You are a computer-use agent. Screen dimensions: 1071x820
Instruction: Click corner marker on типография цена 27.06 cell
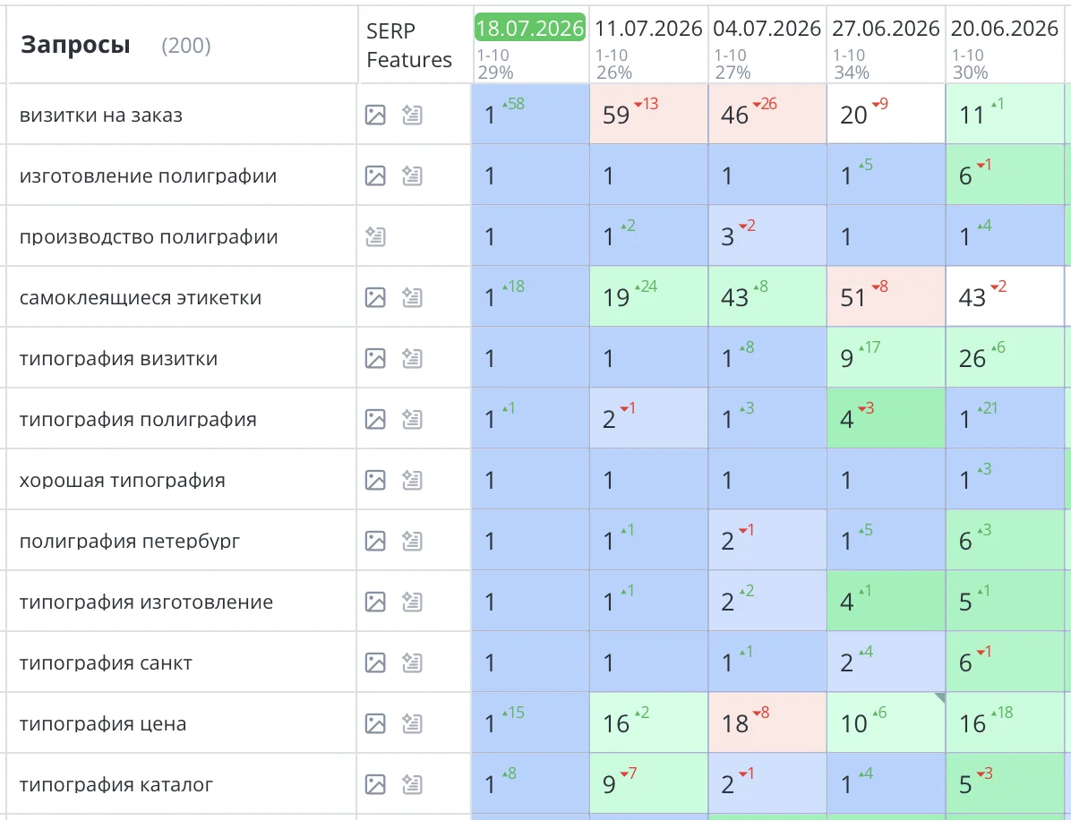(x=940, y=697)
